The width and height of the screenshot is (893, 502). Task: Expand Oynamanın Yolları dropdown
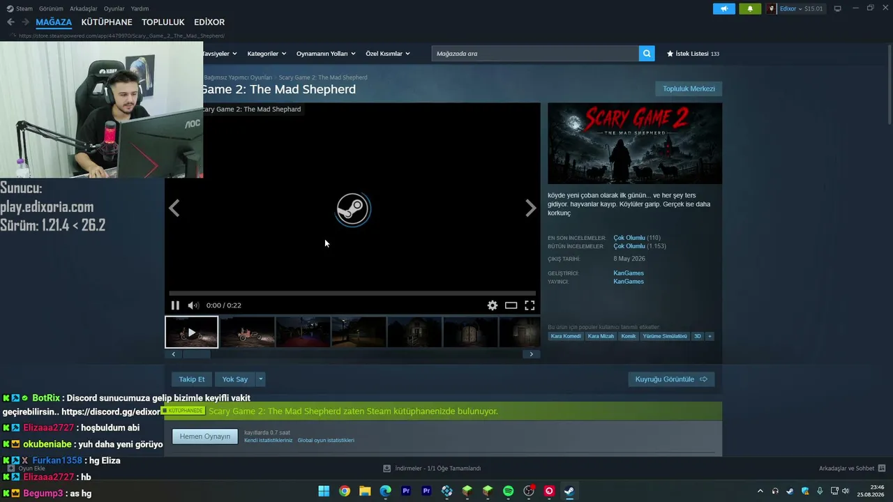point(326,54)
